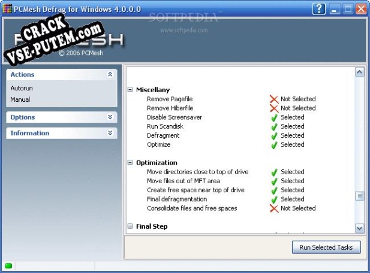Screen dimensions: 370x273
Task: Toggle the Optimize task selection status
Action: (x=273, y=144)
